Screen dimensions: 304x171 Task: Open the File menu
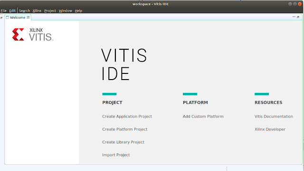pos(3,10)
